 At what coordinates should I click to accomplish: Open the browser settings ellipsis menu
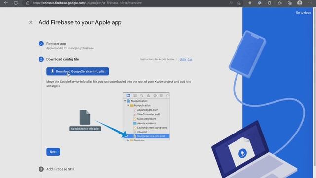pos(310,3)
